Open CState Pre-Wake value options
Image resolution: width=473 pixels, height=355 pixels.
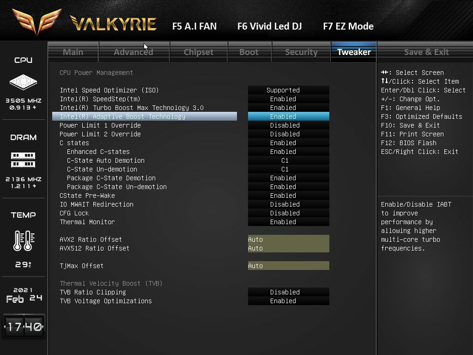click(x=288, y=196)
